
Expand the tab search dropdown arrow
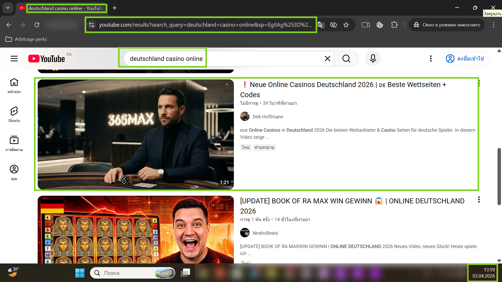pos(8,8)
